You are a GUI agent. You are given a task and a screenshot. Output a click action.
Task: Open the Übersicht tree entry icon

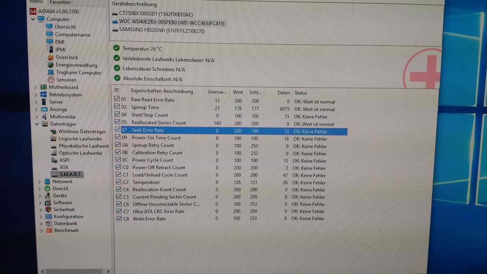coord(49,27)
